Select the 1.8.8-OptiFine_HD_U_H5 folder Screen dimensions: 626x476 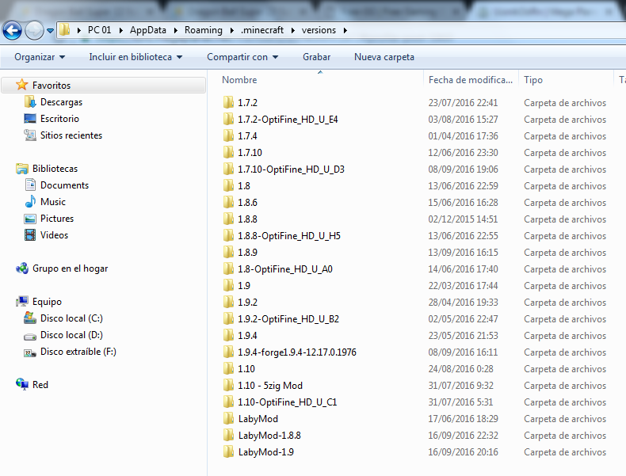click(x=289, y=236)
